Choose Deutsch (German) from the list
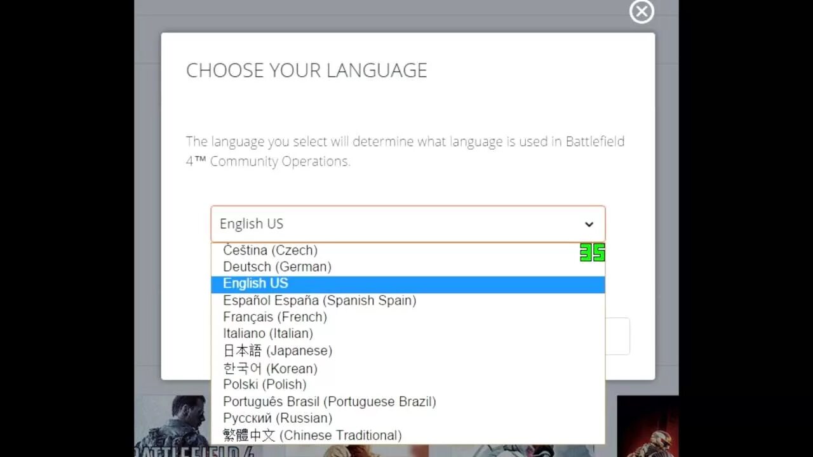The height and width of the screenshot is (457, 813). click(408, 267)
